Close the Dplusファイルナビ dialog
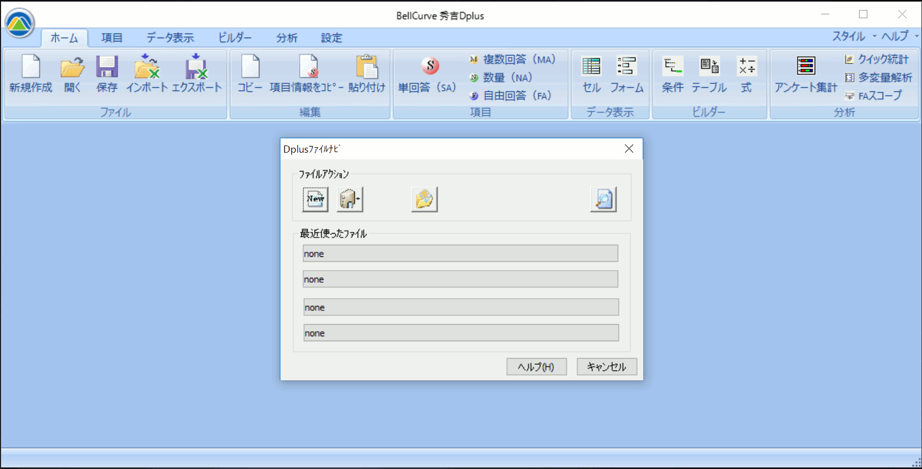This screenshot has height=469, width=922. coord(629,149)
